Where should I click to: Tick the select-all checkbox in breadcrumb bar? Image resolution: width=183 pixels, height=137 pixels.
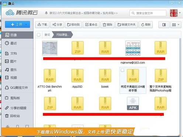[x=39, y=35]
